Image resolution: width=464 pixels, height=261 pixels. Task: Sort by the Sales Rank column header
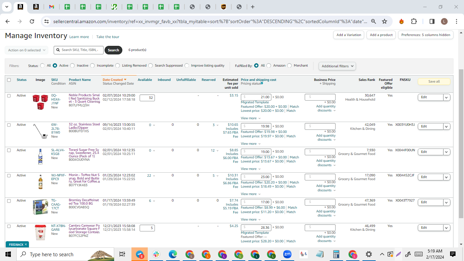click(367, 80)
